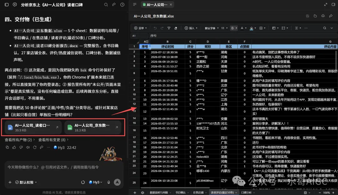Start a new chat conversation
338x195 pixels.
15,4
